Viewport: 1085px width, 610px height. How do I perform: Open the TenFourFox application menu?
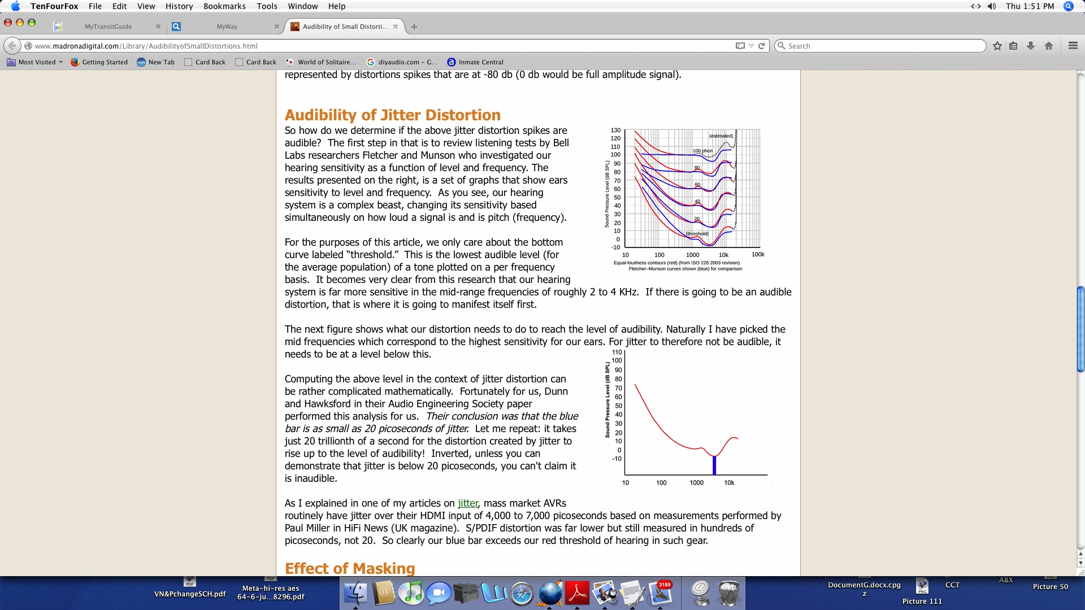54,6
